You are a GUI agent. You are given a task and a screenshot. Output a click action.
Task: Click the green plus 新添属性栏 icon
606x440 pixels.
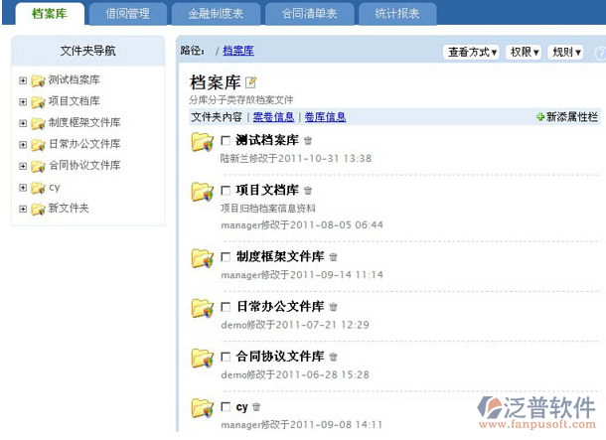540,116
